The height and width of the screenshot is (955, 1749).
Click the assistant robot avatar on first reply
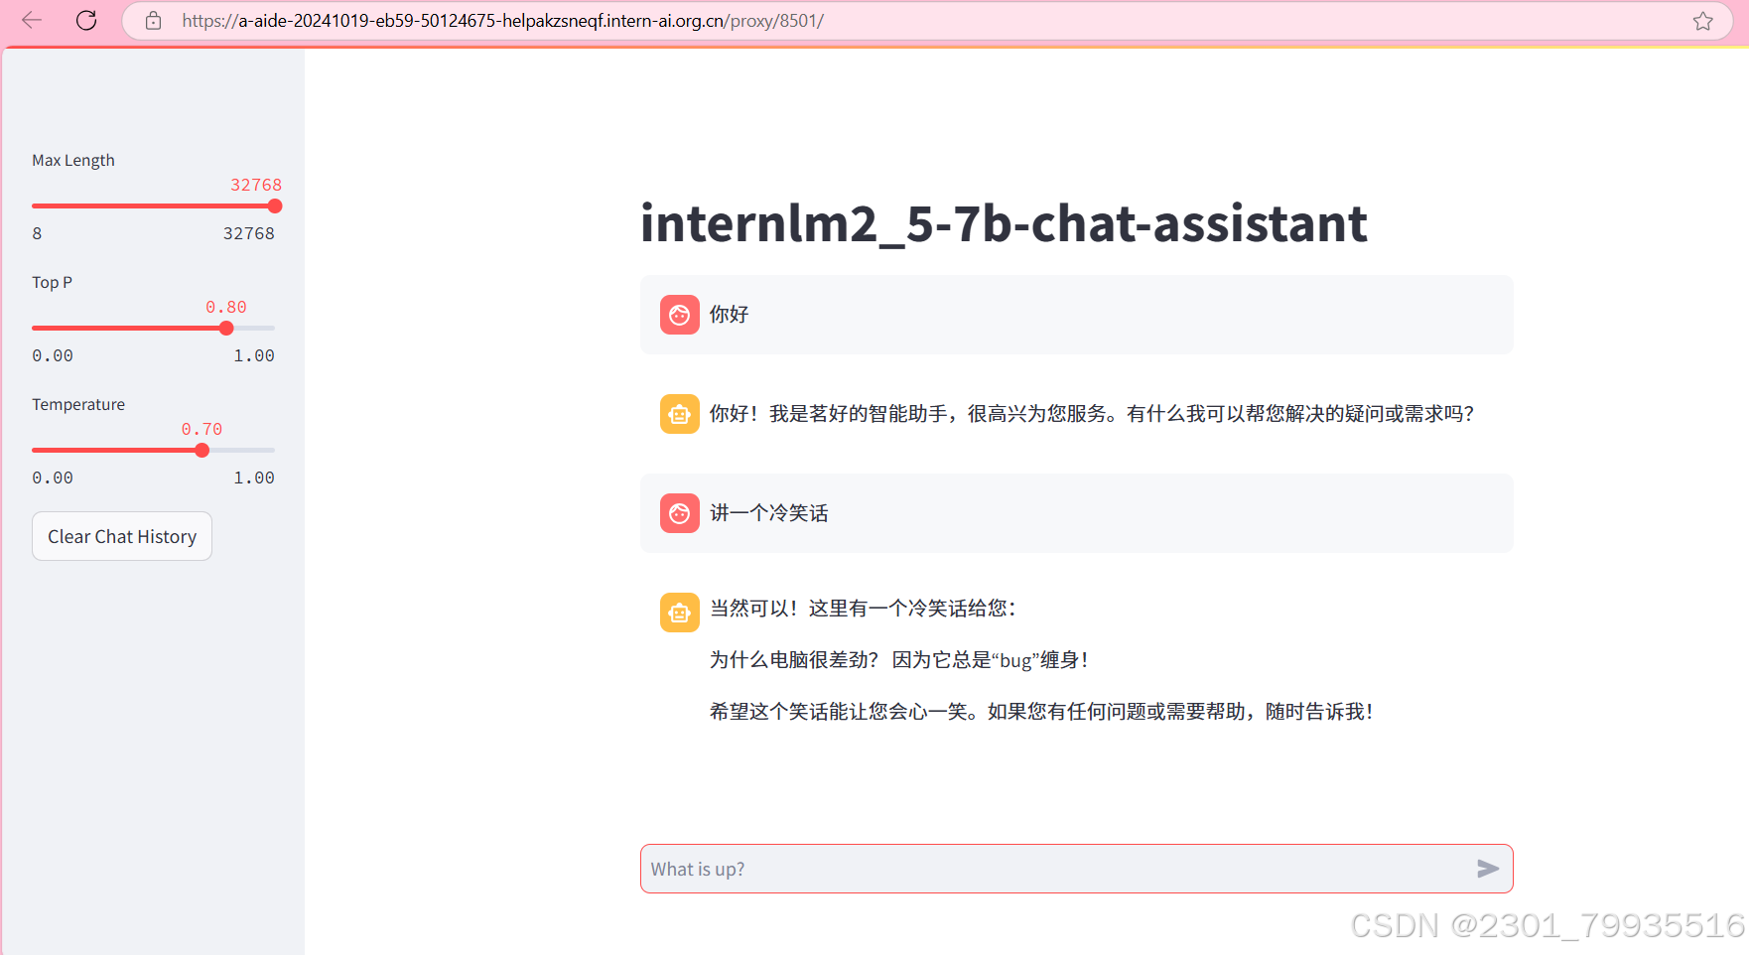(679, 414)
